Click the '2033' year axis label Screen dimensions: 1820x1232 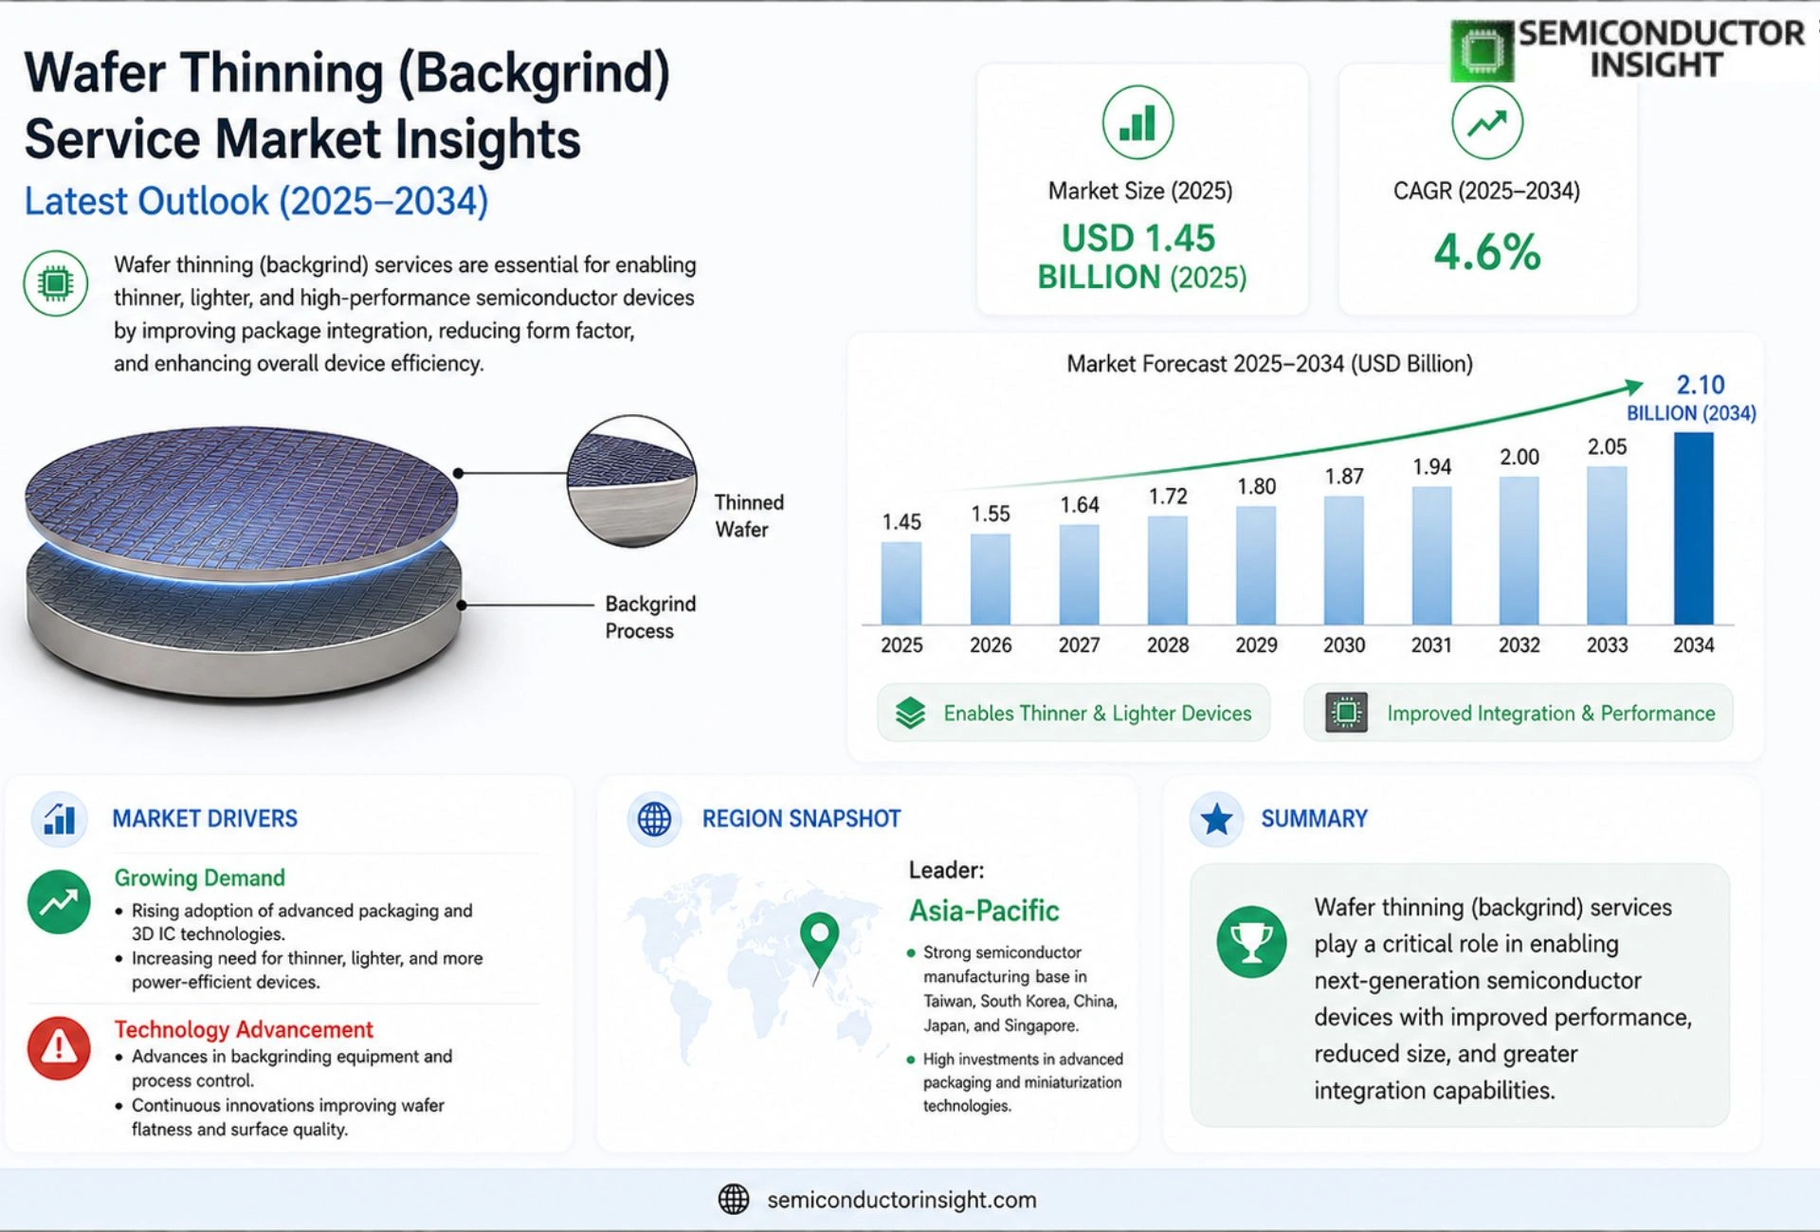pyautogui.click(x=1607, y=645)
